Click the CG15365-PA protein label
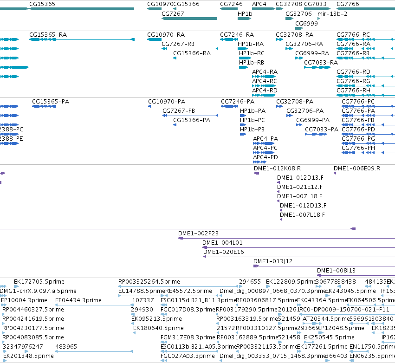 coord(51,102)
